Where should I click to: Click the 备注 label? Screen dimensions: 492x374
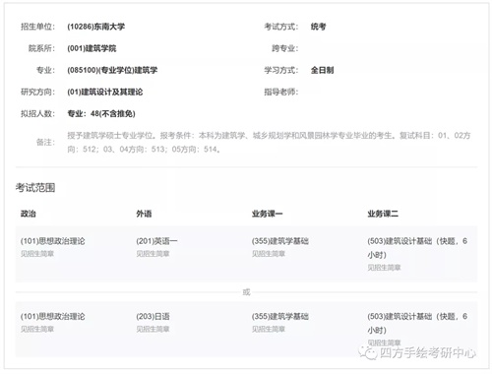pyautogui.click(x=45, y=142)
